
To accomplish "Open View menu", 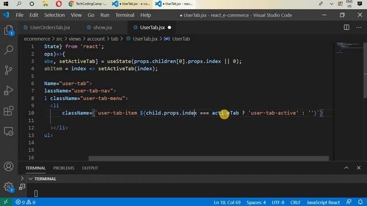I will (76, 15).
